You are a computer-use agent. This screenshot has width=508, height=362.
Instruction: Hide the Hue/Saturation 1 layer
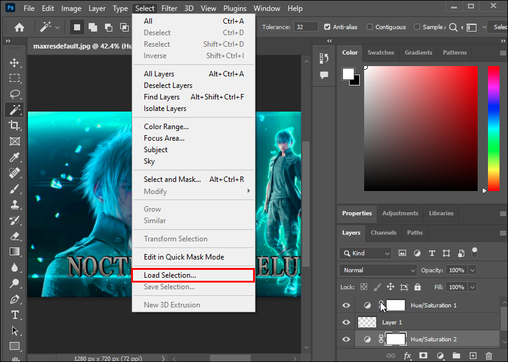(346, 306)
